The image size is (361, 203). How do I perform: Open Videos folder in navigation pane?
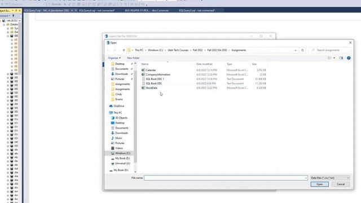119,148
